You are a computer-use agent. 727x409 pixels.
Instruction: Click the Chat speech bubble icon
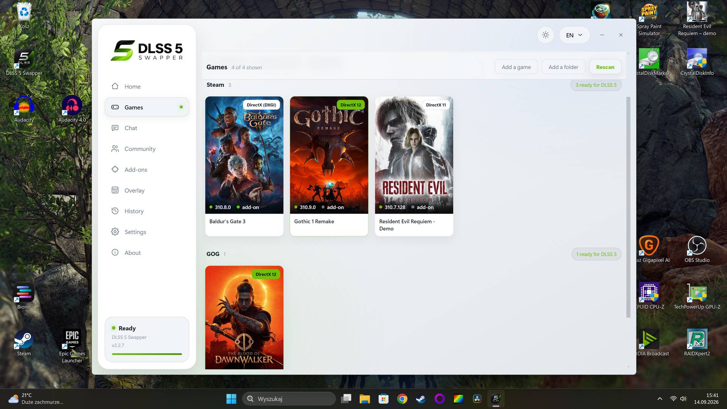pos(115,128)
